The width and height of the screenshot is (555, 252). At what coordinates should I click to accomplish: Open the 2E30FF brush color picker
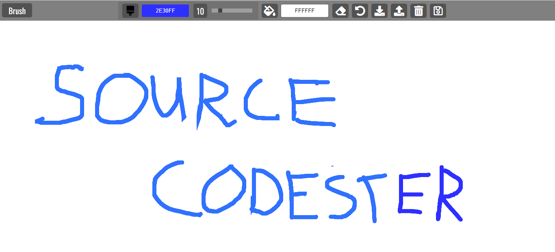[165, 11]
